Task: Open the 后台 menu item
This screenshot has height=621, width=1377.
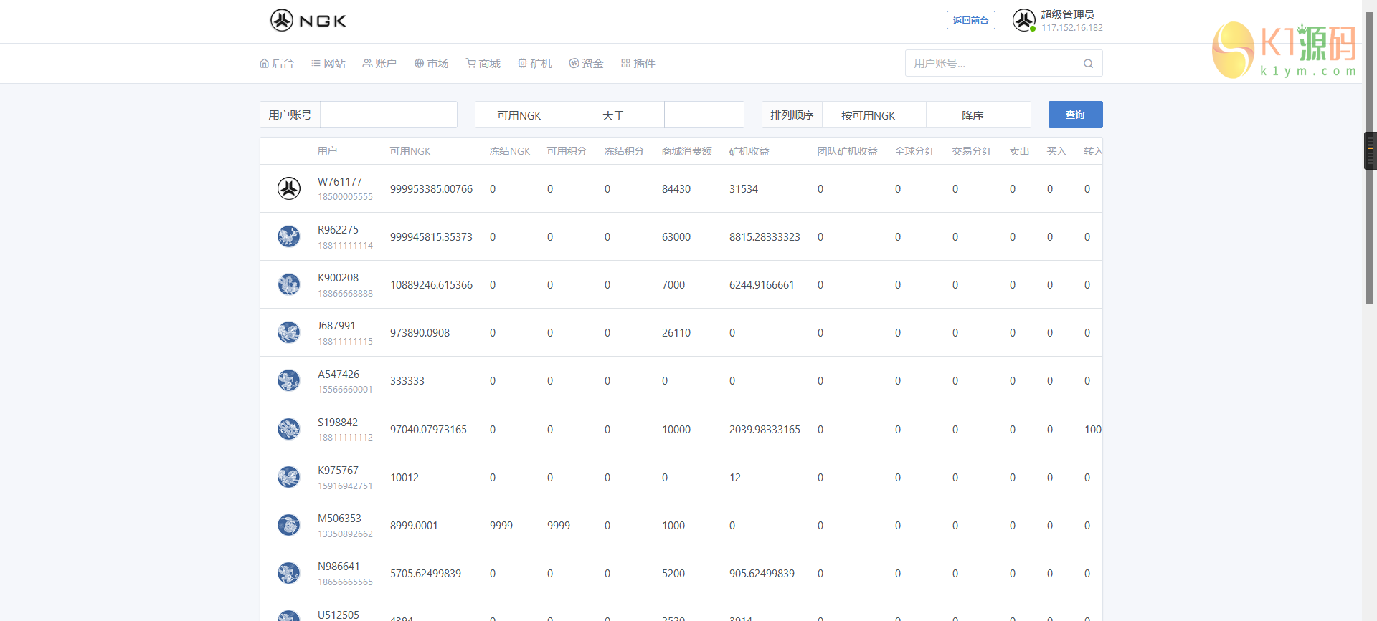Action: (277, 64)
